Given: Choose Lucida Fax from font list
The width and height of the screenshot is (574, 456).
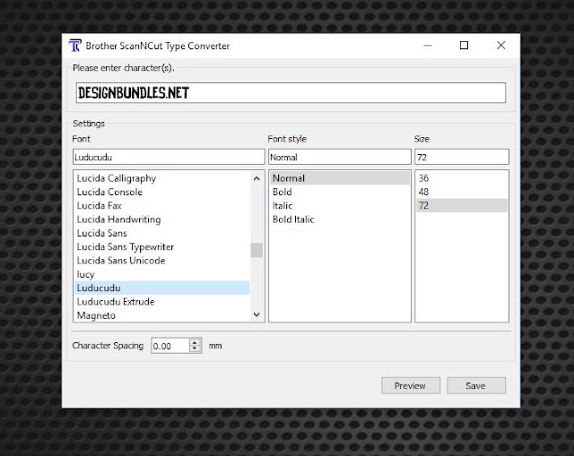Looking at the screenshot, I should (x=162, y=205).
